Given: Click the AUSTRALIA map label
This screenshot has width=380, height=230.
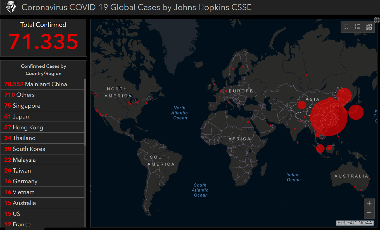Looking at the screenshot, I should coord(351,176).
